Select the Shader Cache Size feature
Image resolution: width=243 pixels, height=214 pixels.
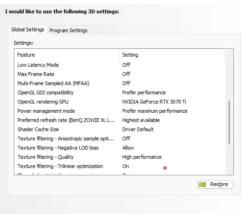tap(38, 129)
